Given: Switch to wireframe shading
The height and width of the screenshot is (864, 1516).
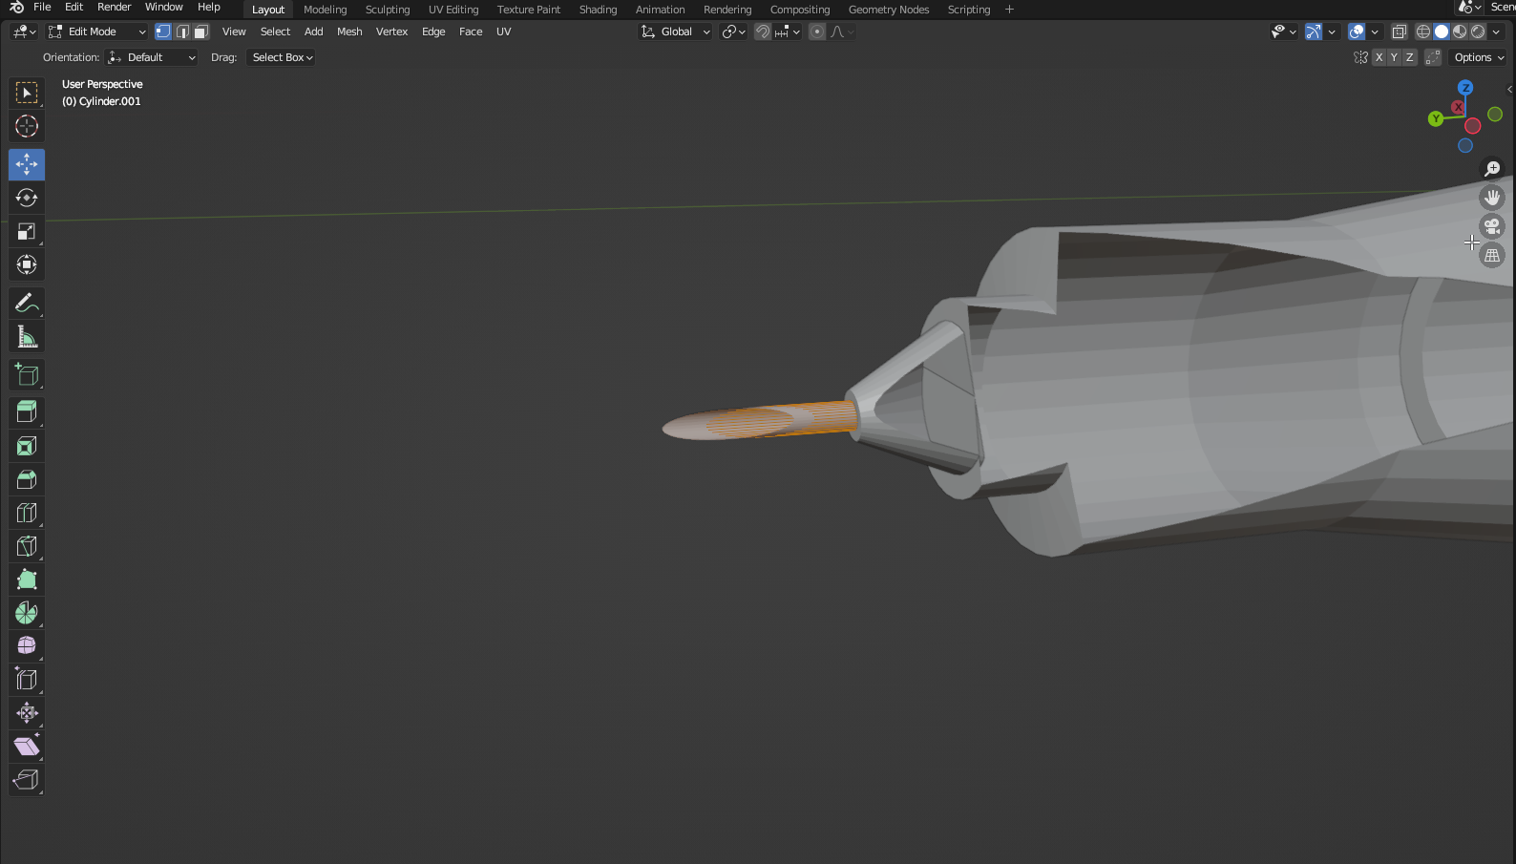Looking at the screenshot, I should pyautogui.click(x=1423, y=32).
